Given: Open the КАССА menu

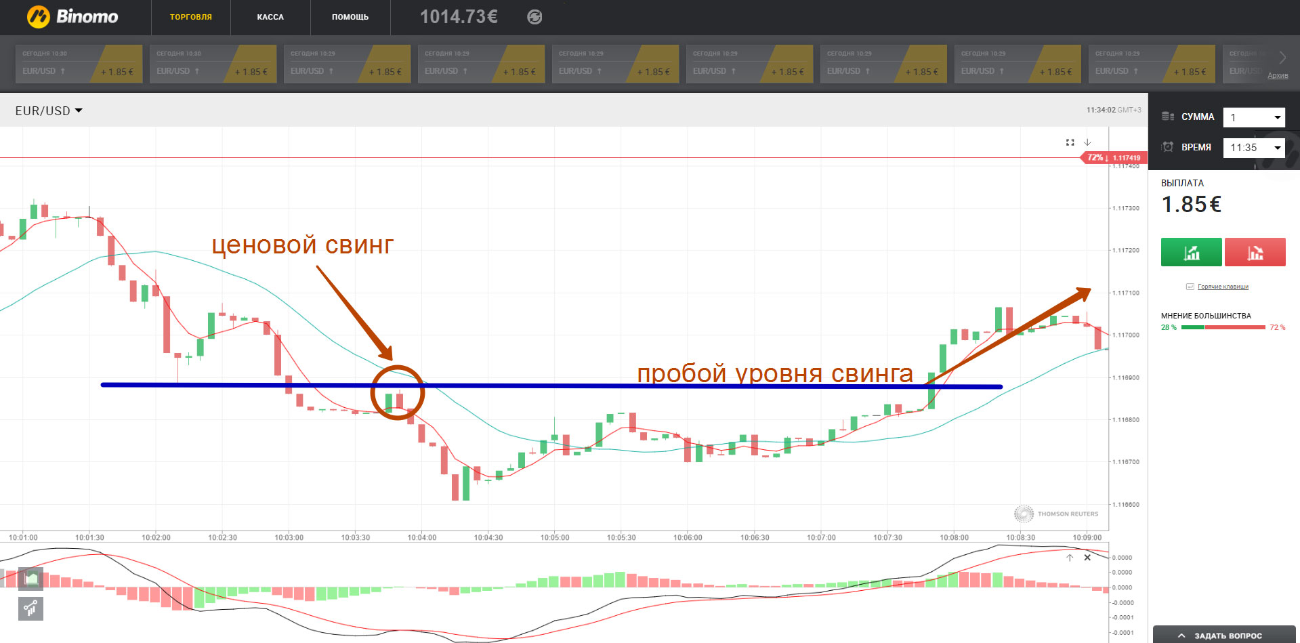Looking at the screenshot, I should [270, 17].
